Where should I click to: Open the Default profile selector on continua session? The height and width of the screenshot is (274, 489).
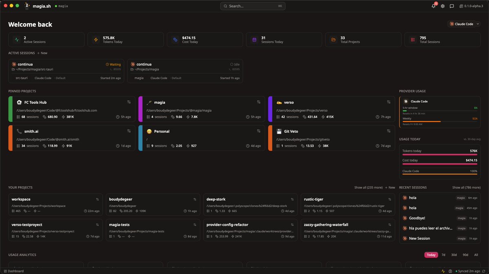[60, 78]
